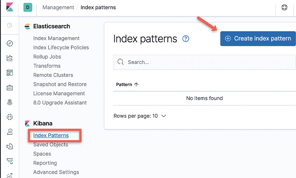Image resolution: width=296 pixels, height=178 pixels.
Task: Open Index Lifecycle Policies
Action: pyautogui.click(x=61, y=47)
